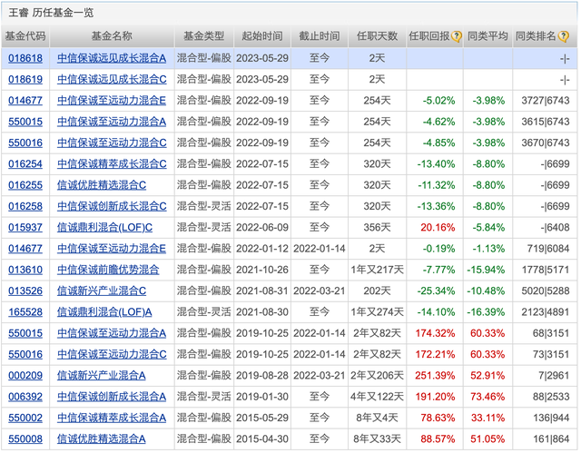Click the 基金代码 column header
Viewport: 581px width, 453px height.
[25, 36]
